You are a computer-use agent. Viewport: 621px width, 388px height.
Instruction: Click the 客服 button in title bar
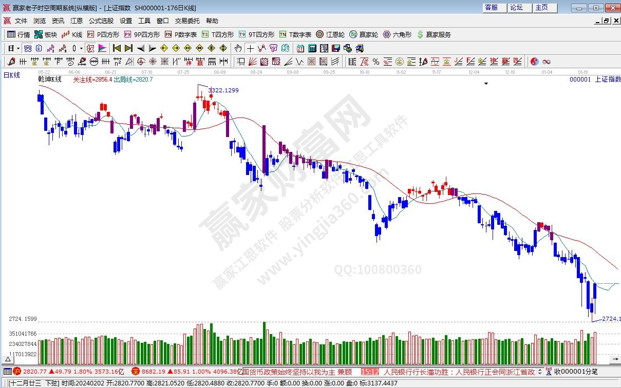point(492,7)
